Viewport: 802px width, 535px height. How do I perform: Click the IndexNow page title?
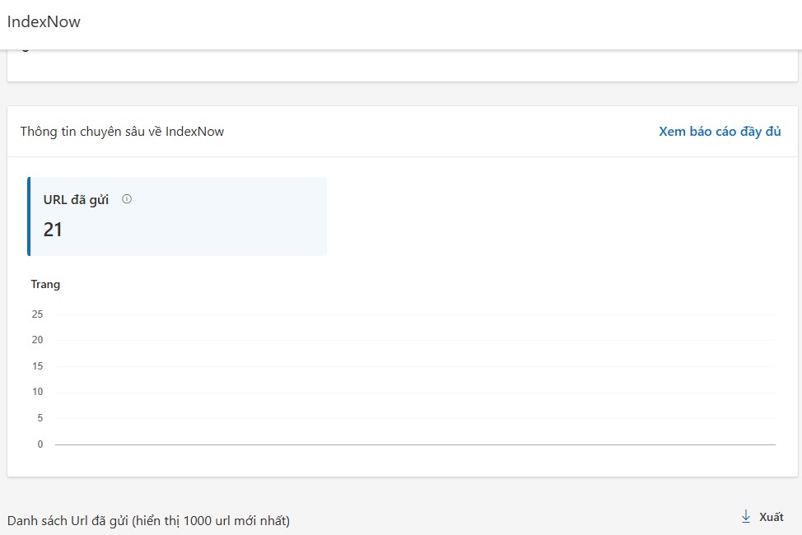coord(44,22)
